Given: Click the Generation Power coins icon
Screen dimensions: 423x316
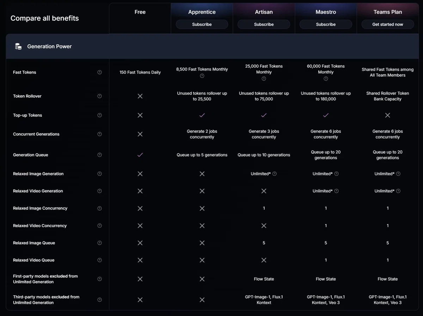Looking at the screenshot, I should 18,46.
